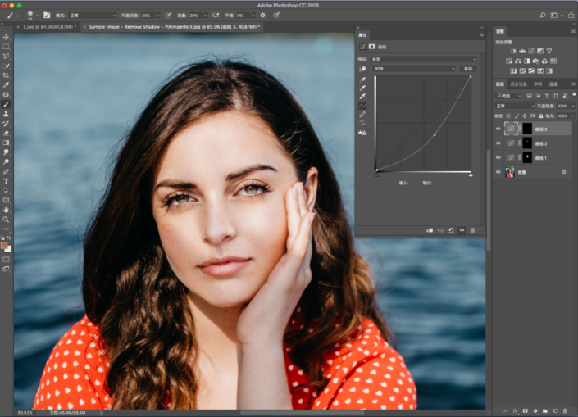This screenshot has width=578, height=417.
Task: Select the 曲线 2 layer mask thumbnail
Action: coord(527,143)
